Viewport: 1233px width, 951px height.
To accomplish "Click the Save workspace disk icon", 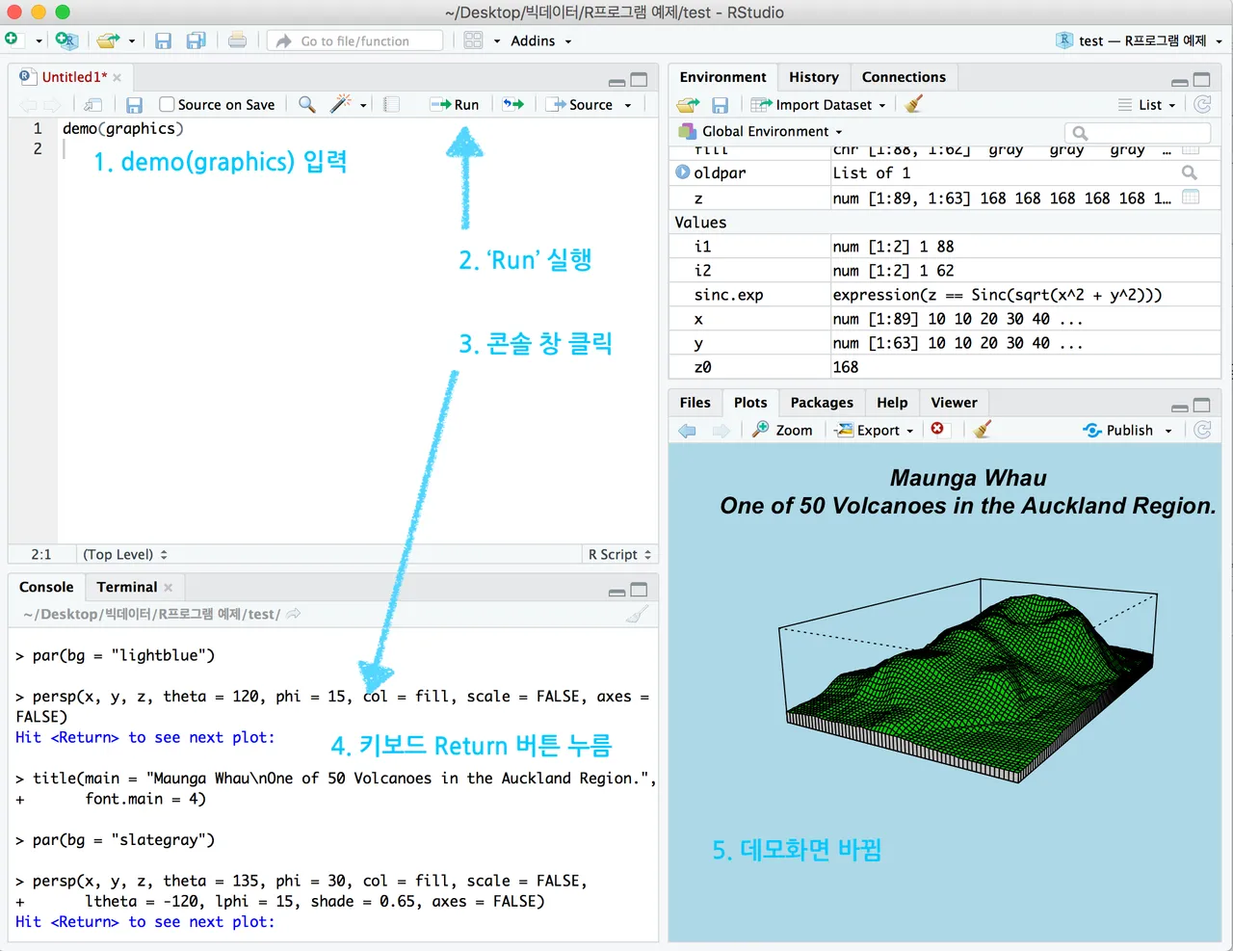I will tap(720, 104).
